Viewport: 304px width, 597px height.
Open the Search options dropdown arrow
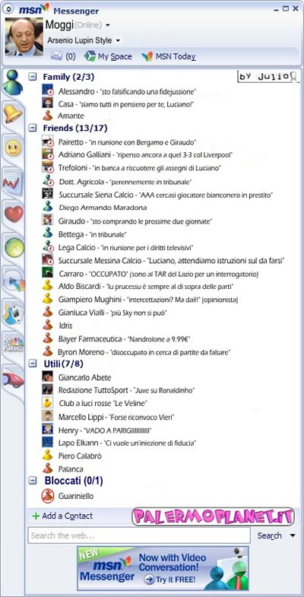(292, 535)
